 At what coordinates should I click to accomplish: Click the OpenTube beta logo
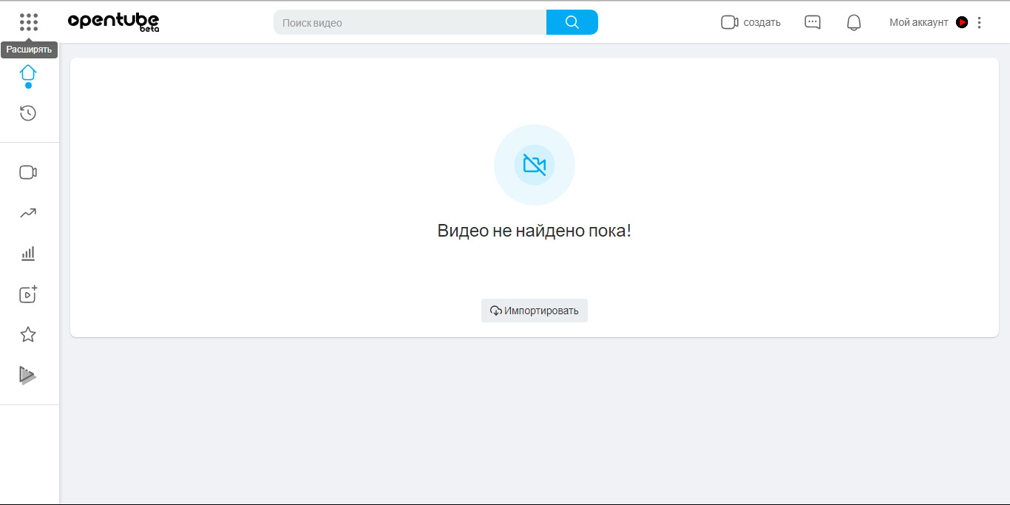coord(113,22)
